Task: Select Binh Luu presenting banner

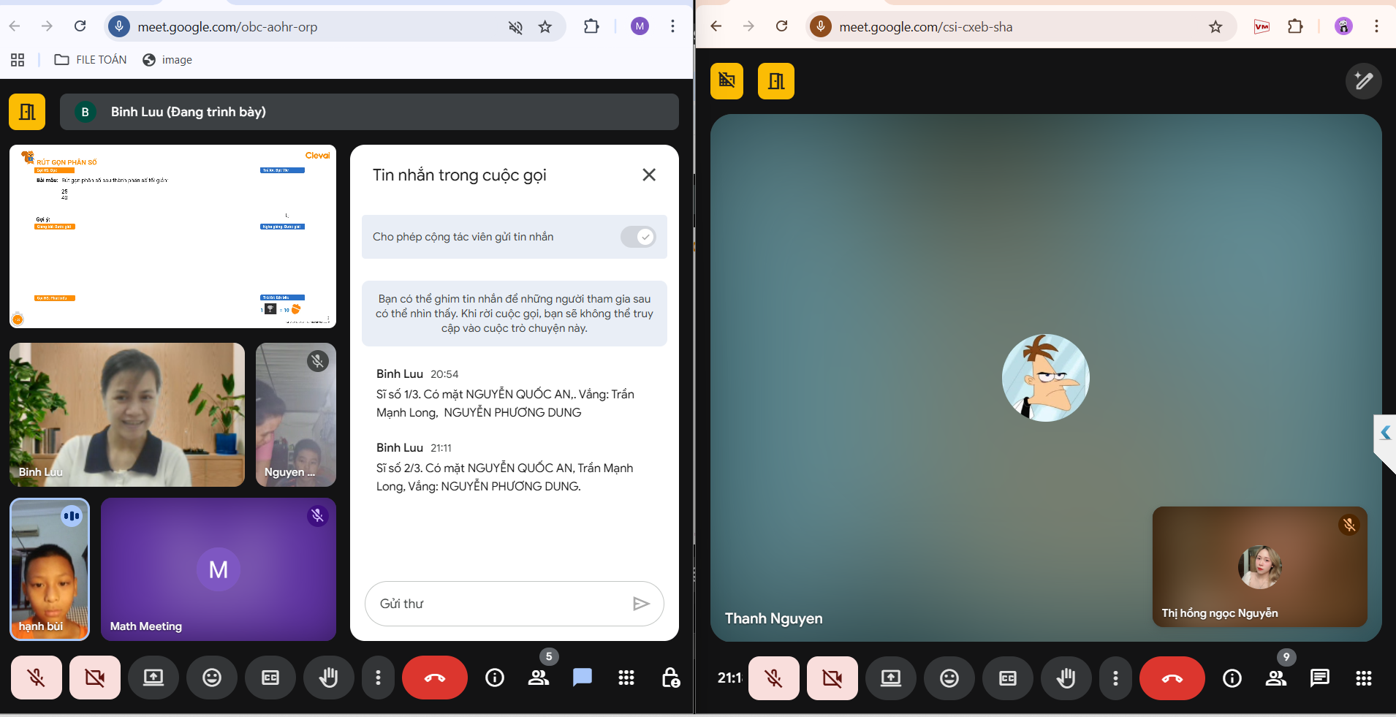Action: [369, 112]
